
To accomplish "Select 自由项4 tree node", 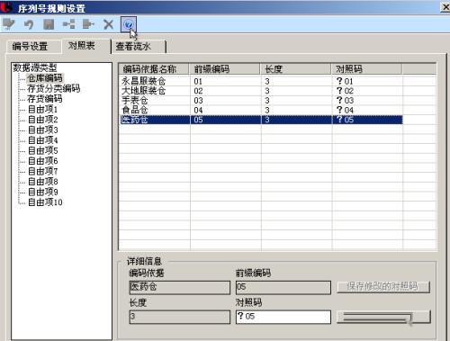I will (42, 140).
